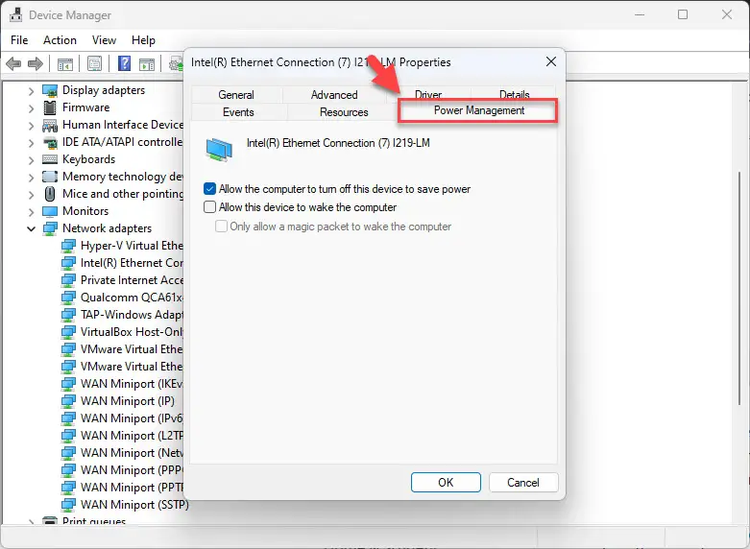This screenshot has width=750, height=549.
Task: Click the Monitors category icon
Action: pos(50,211)
